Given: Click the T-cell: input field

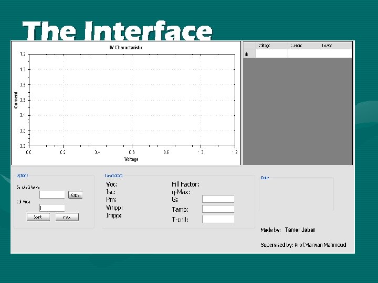Looking at the screenshot, I should [218, 219].
